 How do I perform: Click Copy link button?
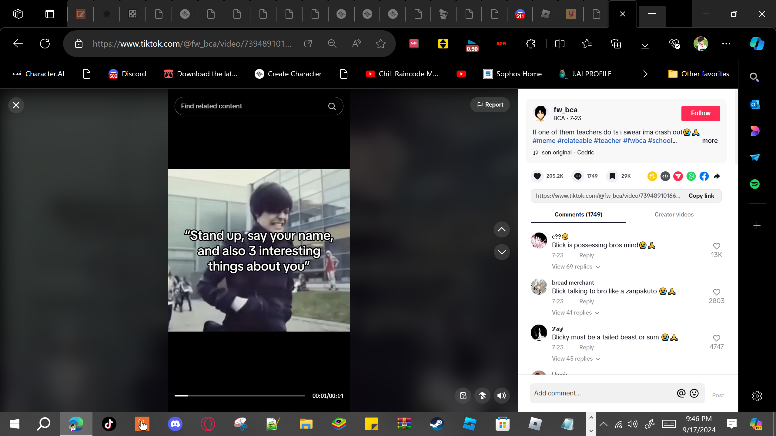701,196
